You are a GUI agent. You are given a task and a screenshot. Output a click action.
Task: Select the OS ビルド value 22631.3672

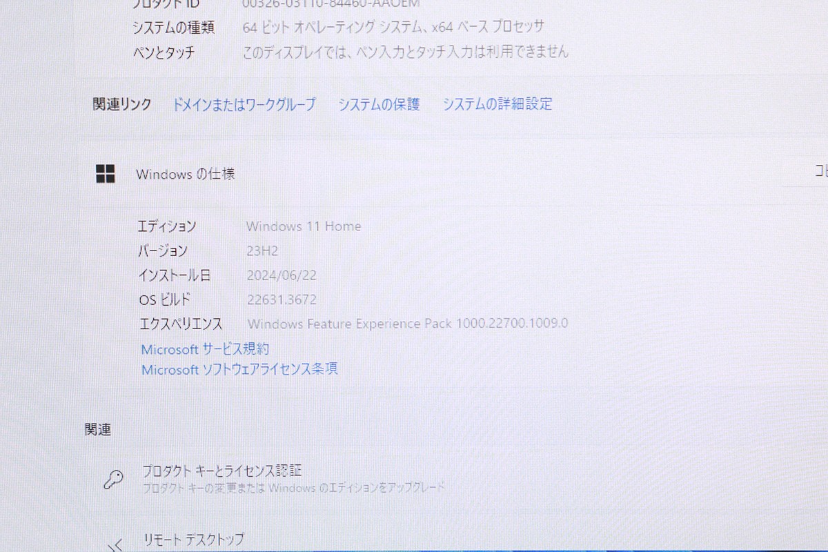[282, 299]
